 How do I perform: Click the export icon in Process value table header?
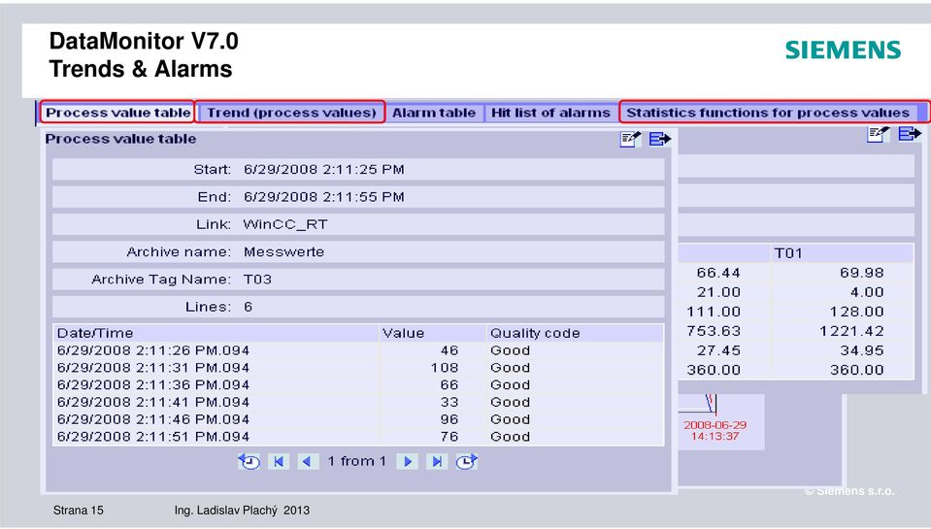point(659,139)
